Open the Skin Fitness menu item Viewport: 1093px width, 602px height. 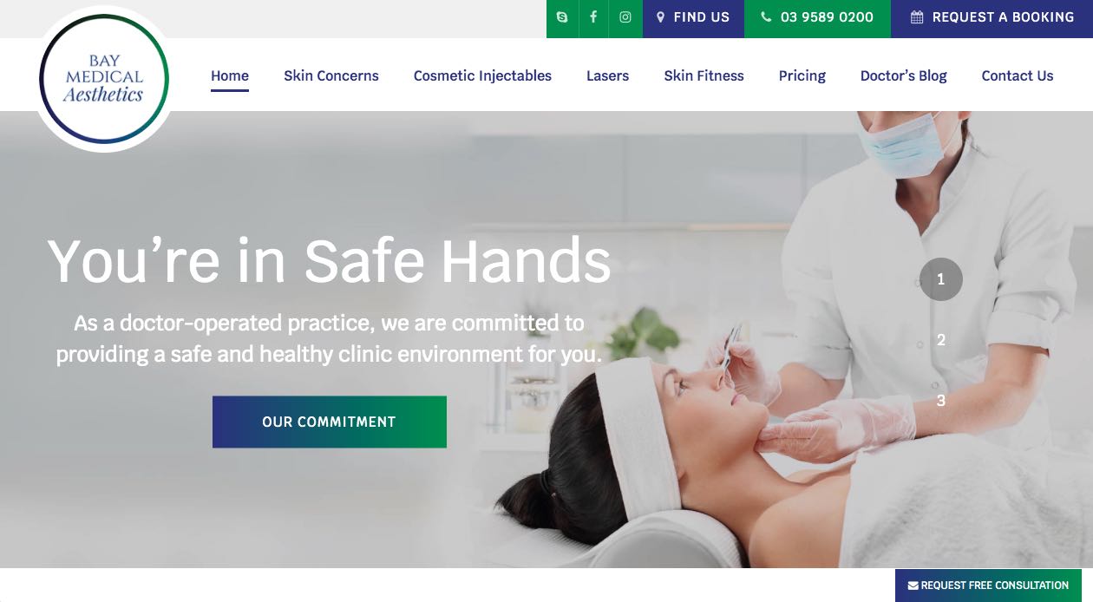[704, 75]
